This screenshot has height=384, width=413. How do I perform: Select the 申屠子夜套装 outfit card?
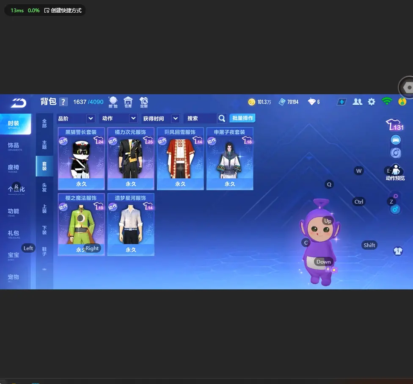[230, 158]
